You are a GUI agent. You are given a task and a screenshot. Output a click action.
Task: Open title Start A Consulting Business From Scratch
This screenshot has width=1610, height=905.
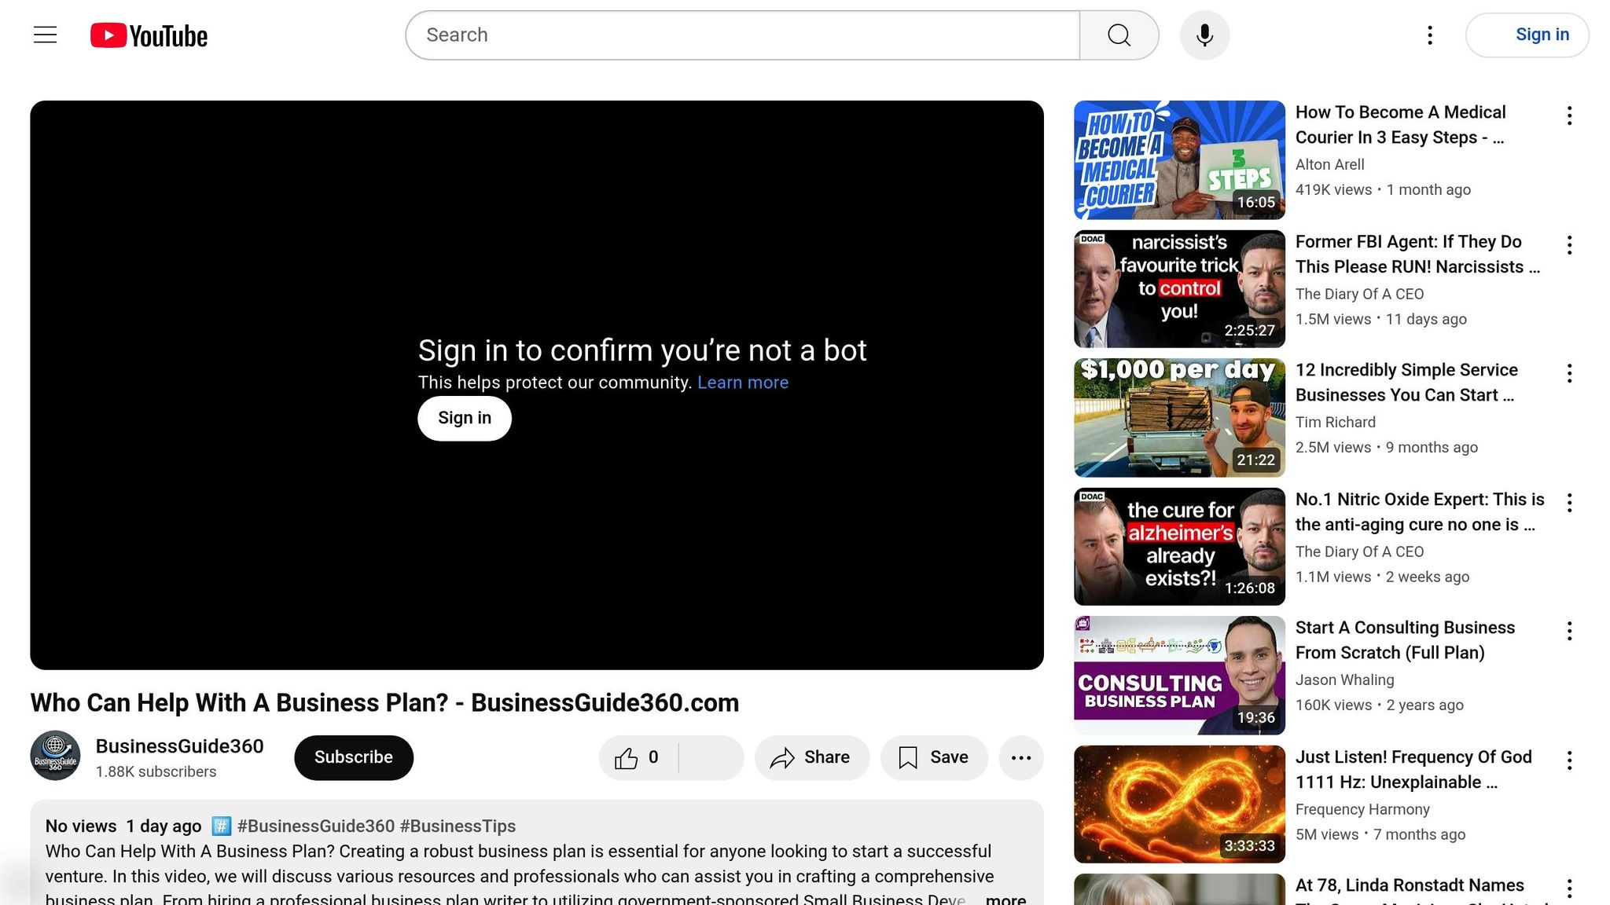coord(1405,640)
